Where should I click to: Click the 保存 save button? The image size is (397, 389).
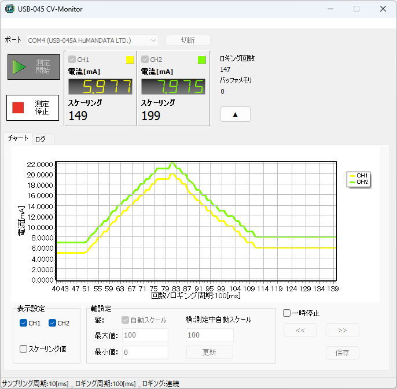click(342, 353)
